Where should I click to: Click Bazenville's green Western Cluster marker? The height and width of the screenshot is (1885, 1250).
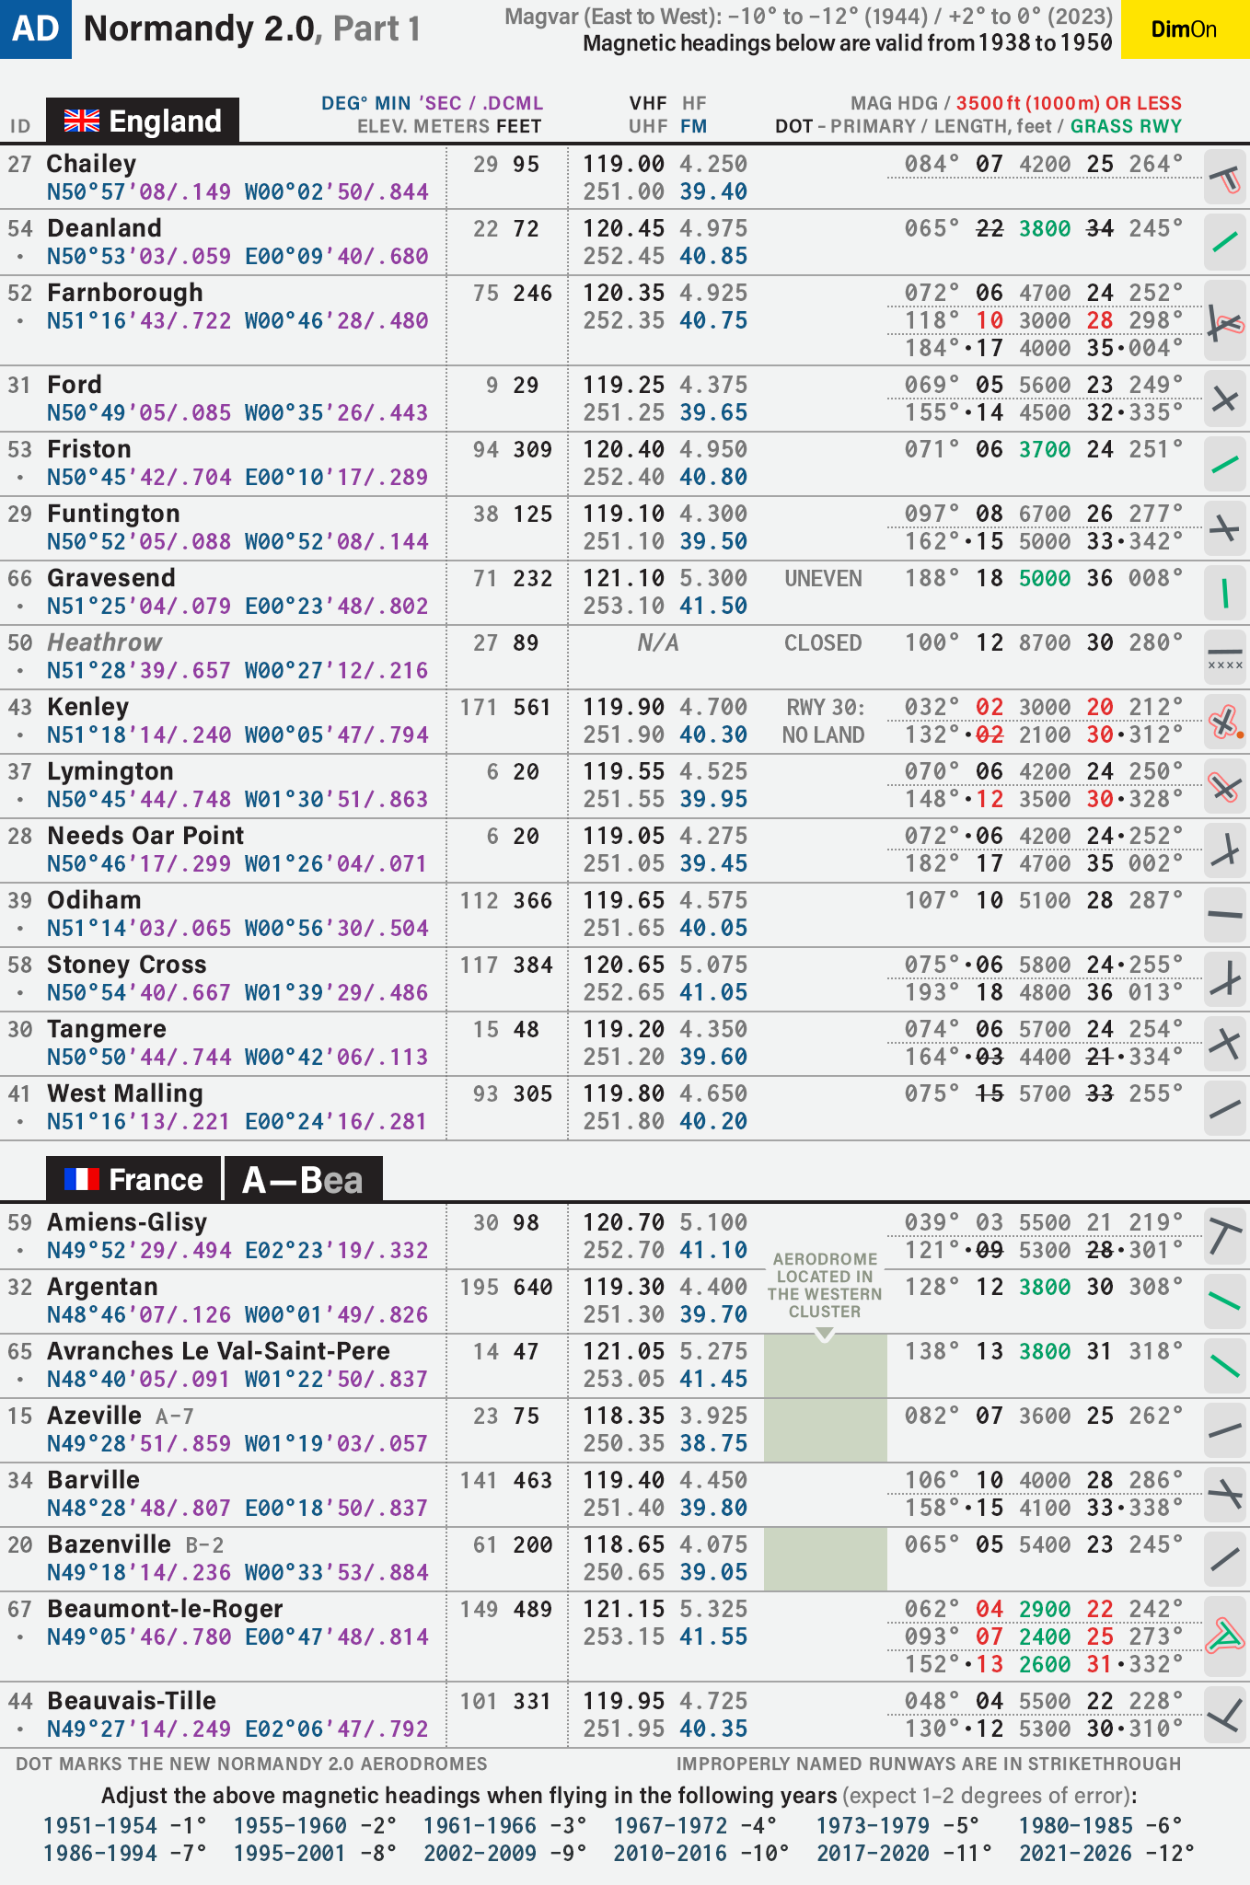point(826,1559)
